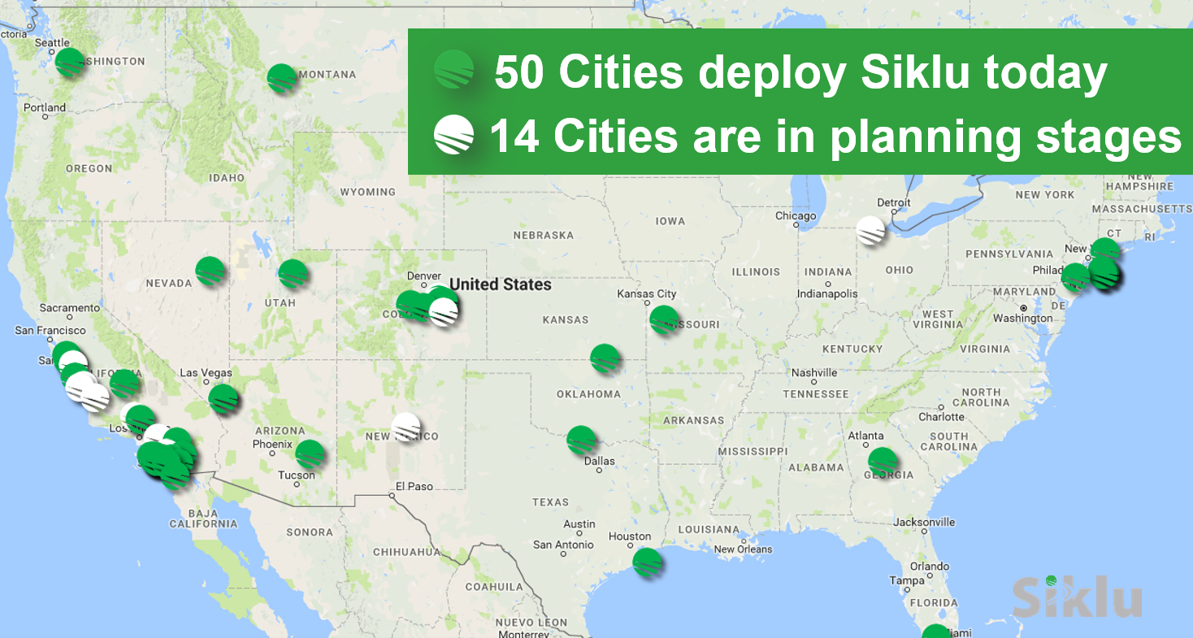Screen dimensions: 1193x638
Task: Click the green Siklu marker in Nevada
Action: point(210,271)
